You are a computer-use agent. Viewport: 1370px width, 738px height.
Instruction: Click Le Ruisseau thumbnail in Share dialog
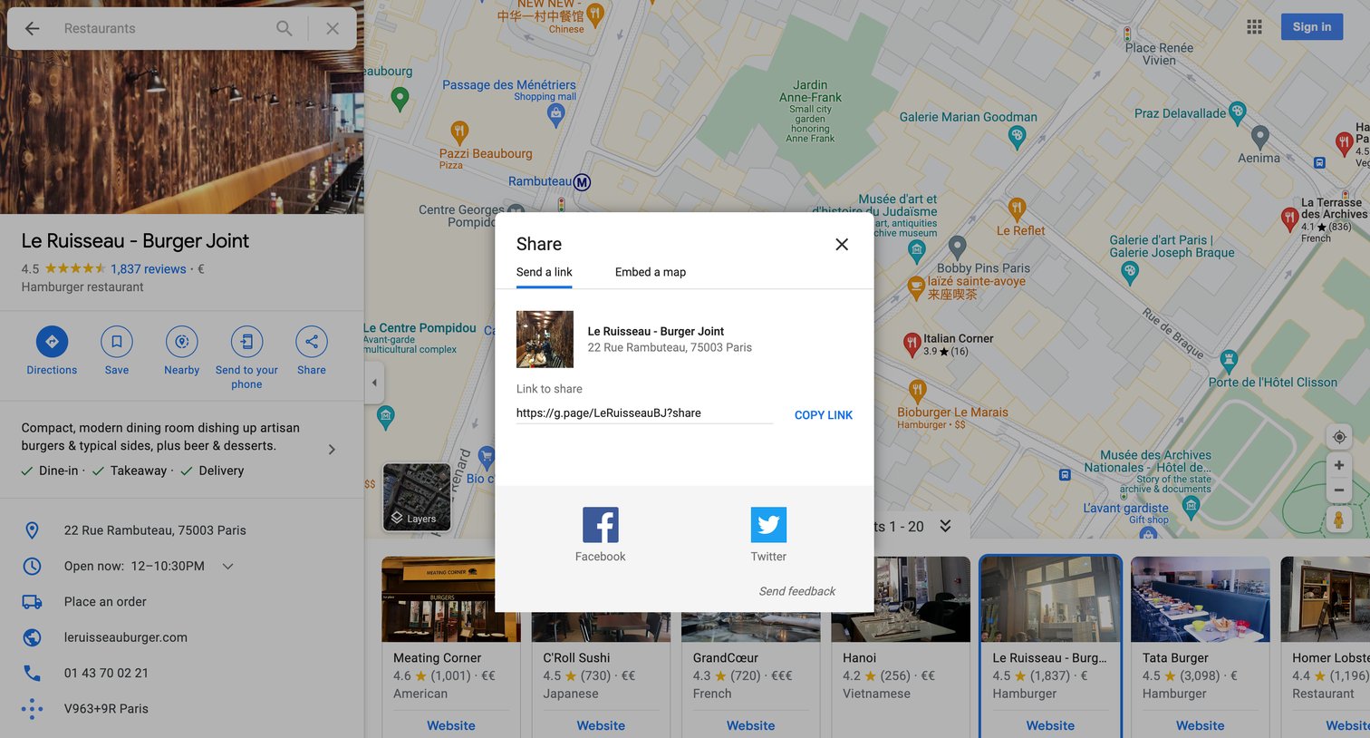coord(545,339)
